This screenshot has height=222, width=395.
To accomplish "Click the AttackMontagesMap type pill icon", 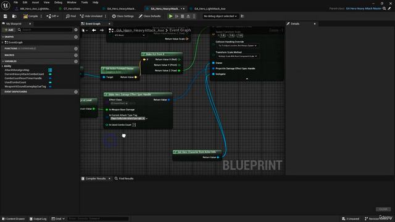I will (x=50, y=70).
